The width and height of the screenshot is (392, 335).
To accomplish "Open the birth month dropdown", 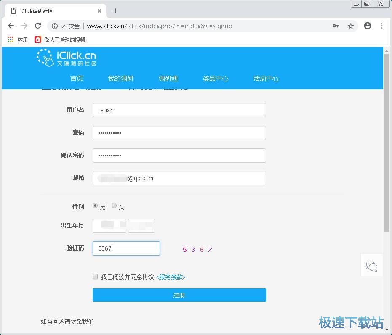I will 141,226.
